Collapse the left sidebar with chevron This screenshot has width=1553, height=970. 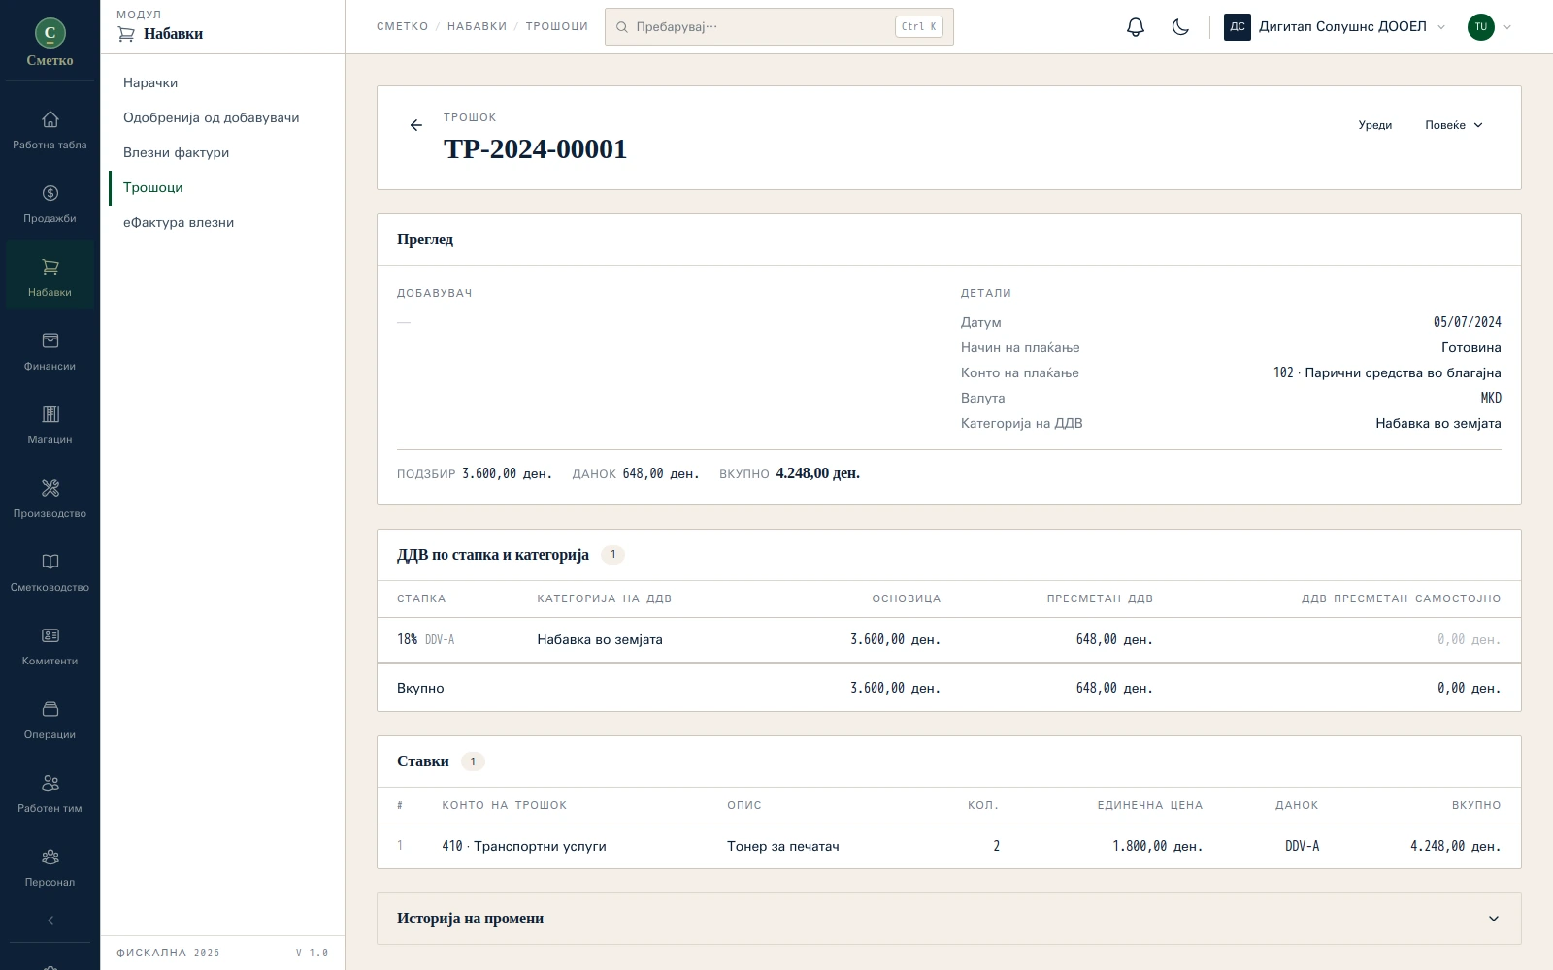tap(50, 921)
